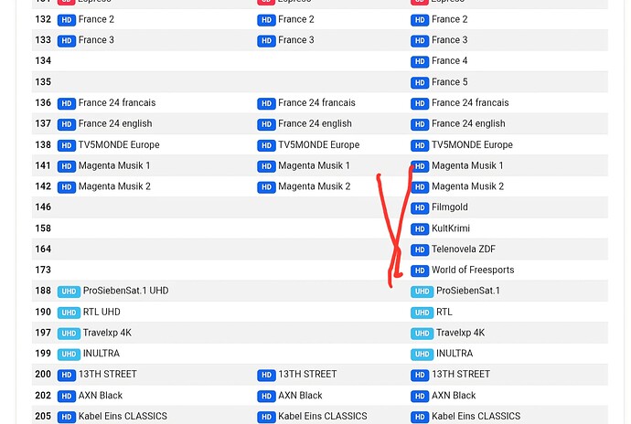Click HD badge beside World of Freesports

[x=420, y=270]
